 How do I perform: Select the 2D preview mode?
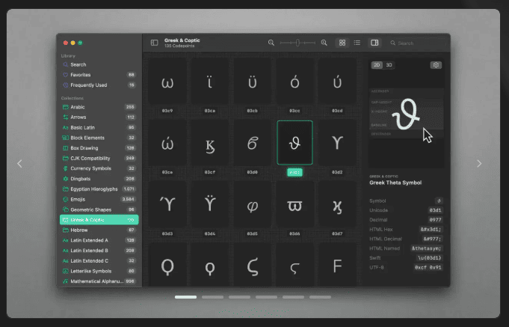(x=377, y=65)
